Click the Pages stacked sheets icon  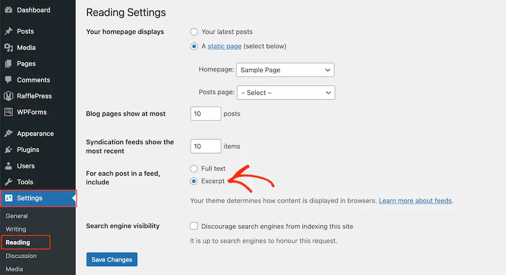coord(9,64)
